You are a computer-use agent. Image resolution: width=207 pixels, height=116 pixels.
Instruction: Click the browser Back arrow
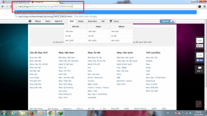[x=3, y=6]
